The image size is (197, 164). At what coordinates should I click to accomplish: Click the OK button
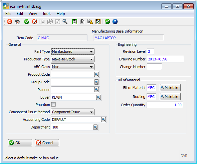20,143
